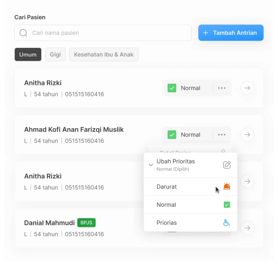Click the edit icon beside Ubah Prioritas
The height and width of the screenshot is (264, 278).
[227, 165]
